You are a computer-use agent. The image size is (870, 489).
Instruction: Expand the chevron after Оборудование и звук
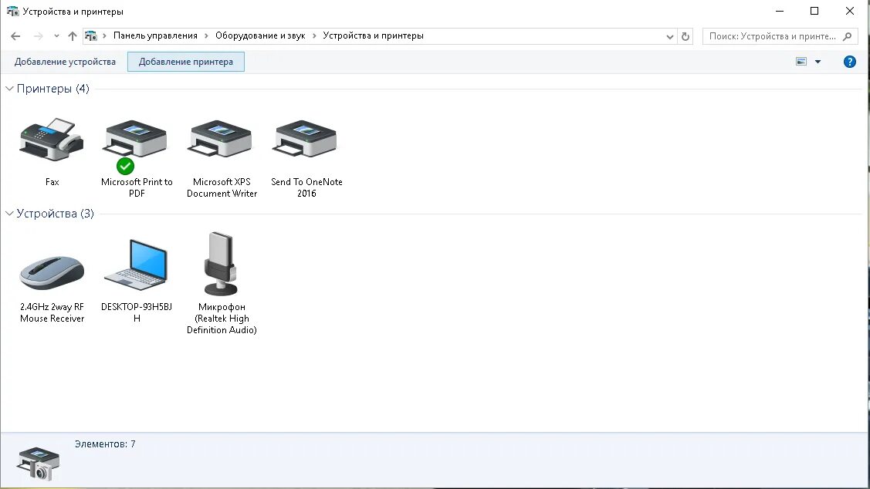pos(314,35)
